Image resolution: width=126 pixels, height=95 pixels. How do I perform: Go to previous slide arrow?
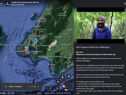point(29,87)
